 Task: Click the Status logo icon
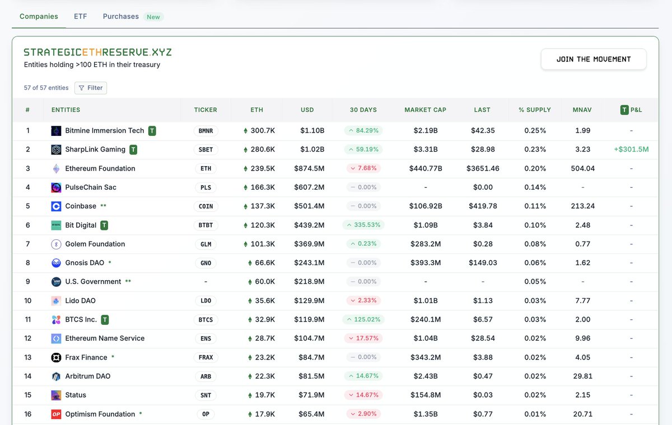pos(56,395)
